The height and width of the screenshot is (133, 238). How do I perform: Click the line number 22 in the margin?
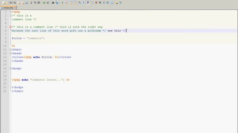click(x=5, y=91)
